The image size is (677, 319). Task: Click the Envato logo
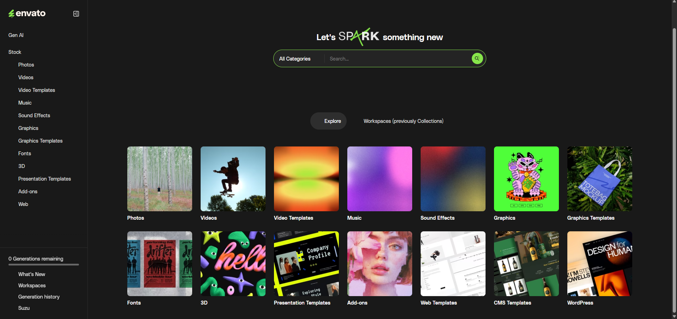click(x=27, y=13)
